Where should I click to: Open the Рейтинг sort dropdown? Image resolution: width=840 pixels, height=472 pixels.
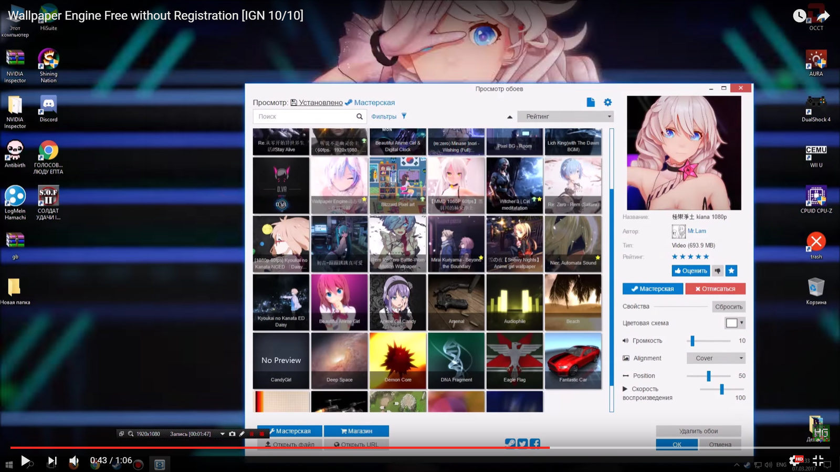(565, 117)
